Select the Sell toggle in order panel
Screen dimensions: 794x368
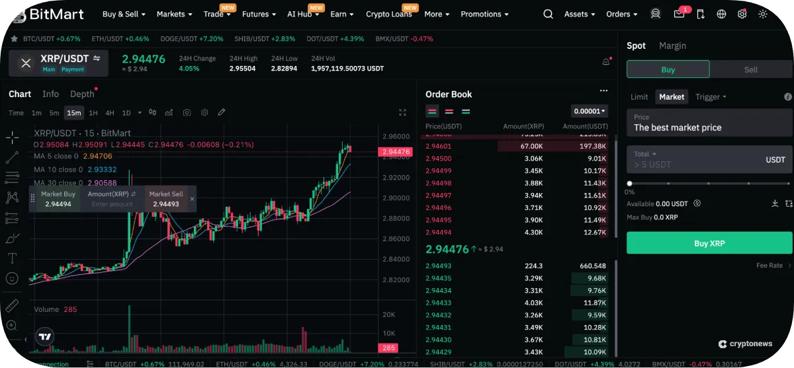[x=751, y=69]
